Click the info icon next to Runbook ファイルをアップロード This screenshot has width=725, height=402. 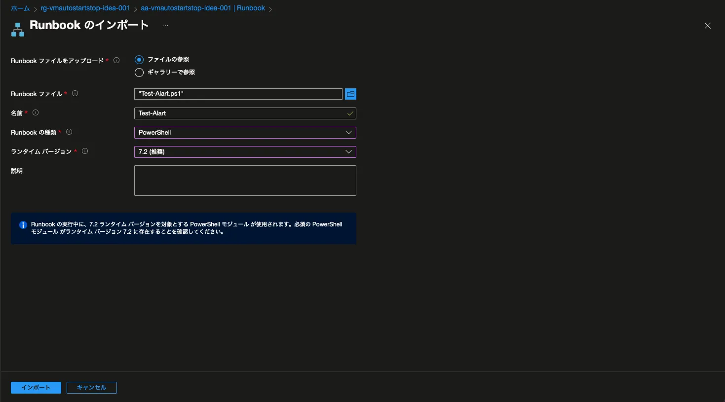(116, 60)
